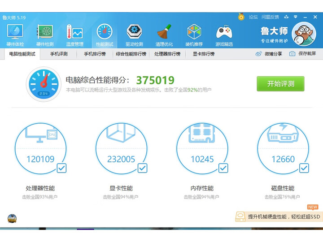The image size is (323, 242).
Task: Uncheck the 处理器性能 test checkbox
Action: tap(61, 168)
